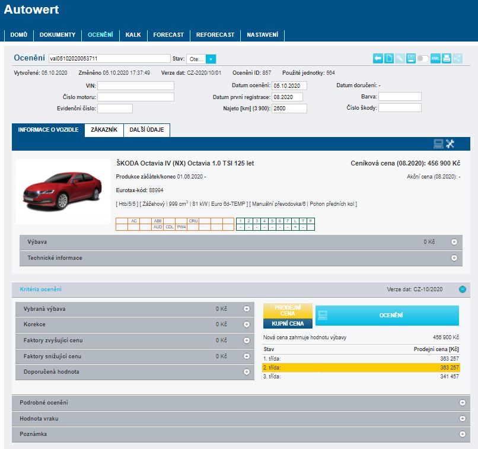Expand the Výbava section

pyautogui.click(x=454, y=242)
